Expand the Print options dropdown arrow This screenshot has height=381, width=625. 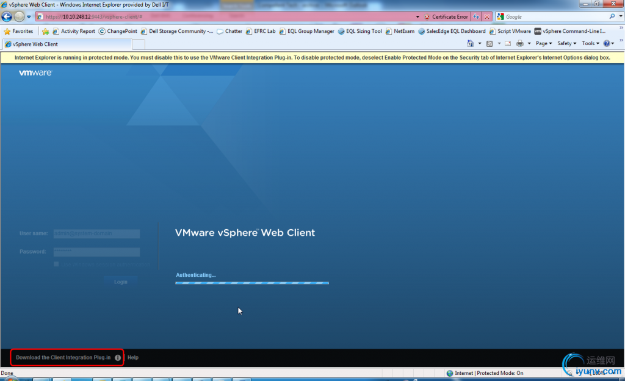pyautogui.click(x=529, y=43)
